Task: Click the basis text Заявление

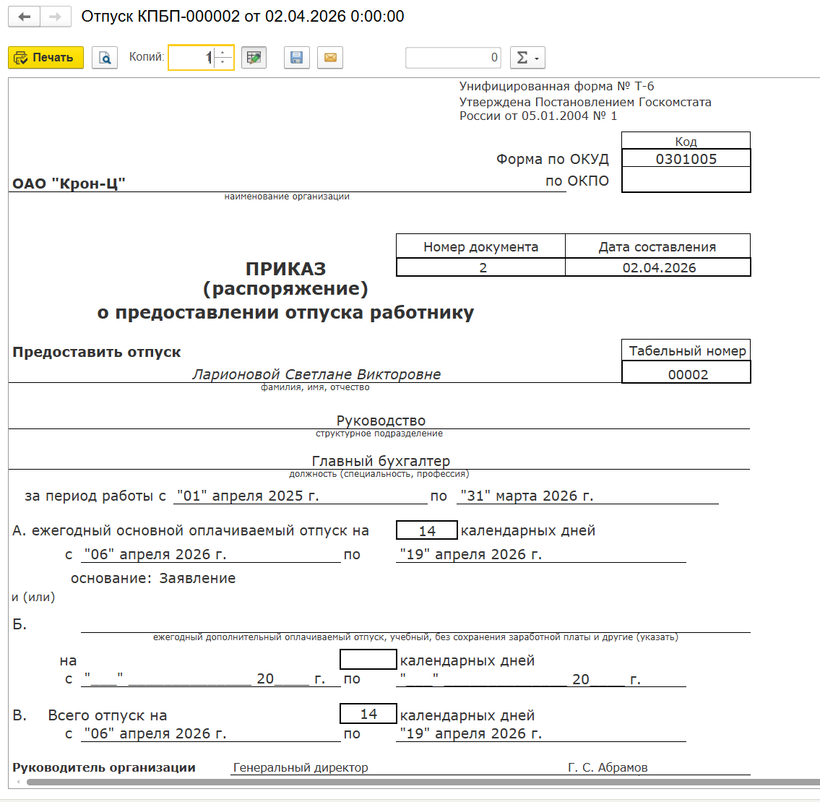Action: [x=198, y=579]
